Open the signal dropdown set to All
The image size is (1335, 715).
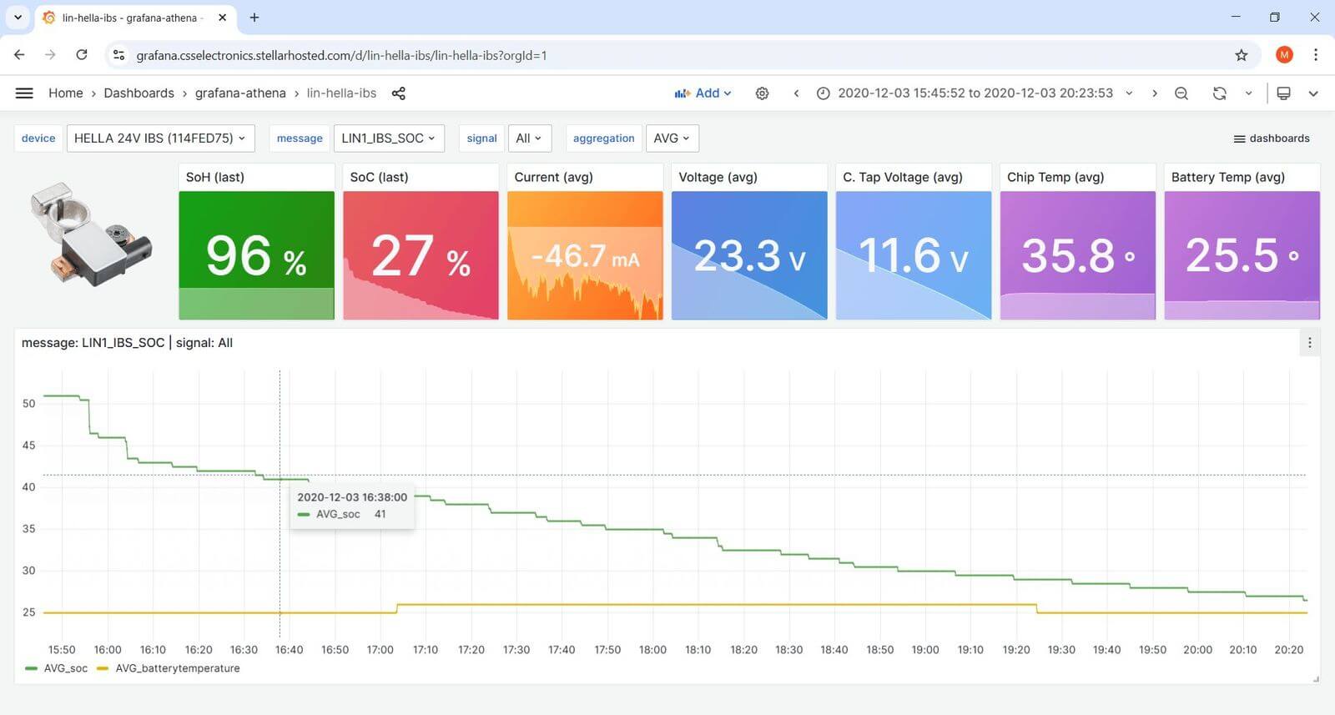[x=529, y=138]
